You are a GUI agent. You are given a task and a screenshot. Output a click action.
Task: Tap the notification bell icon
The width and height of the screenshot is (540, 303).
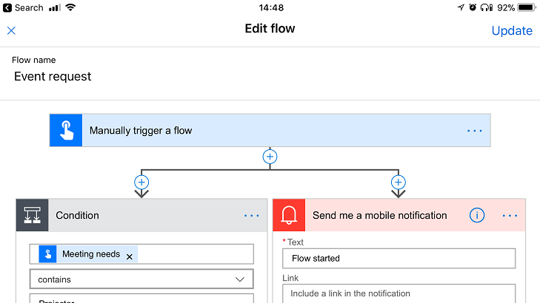point(289,216)
